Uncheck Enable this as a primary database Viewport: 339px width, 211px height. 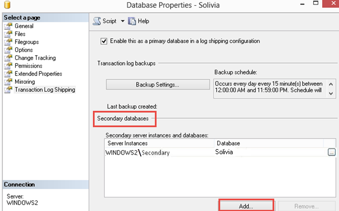[x=104, y=41]
